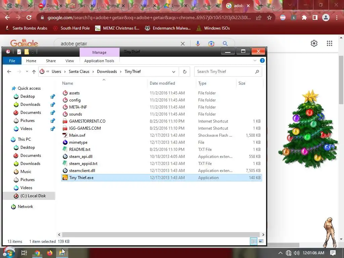The width and height of the screenshot is (344, 258).
Task: Click Pictures under Quick access
Action: 28,121
